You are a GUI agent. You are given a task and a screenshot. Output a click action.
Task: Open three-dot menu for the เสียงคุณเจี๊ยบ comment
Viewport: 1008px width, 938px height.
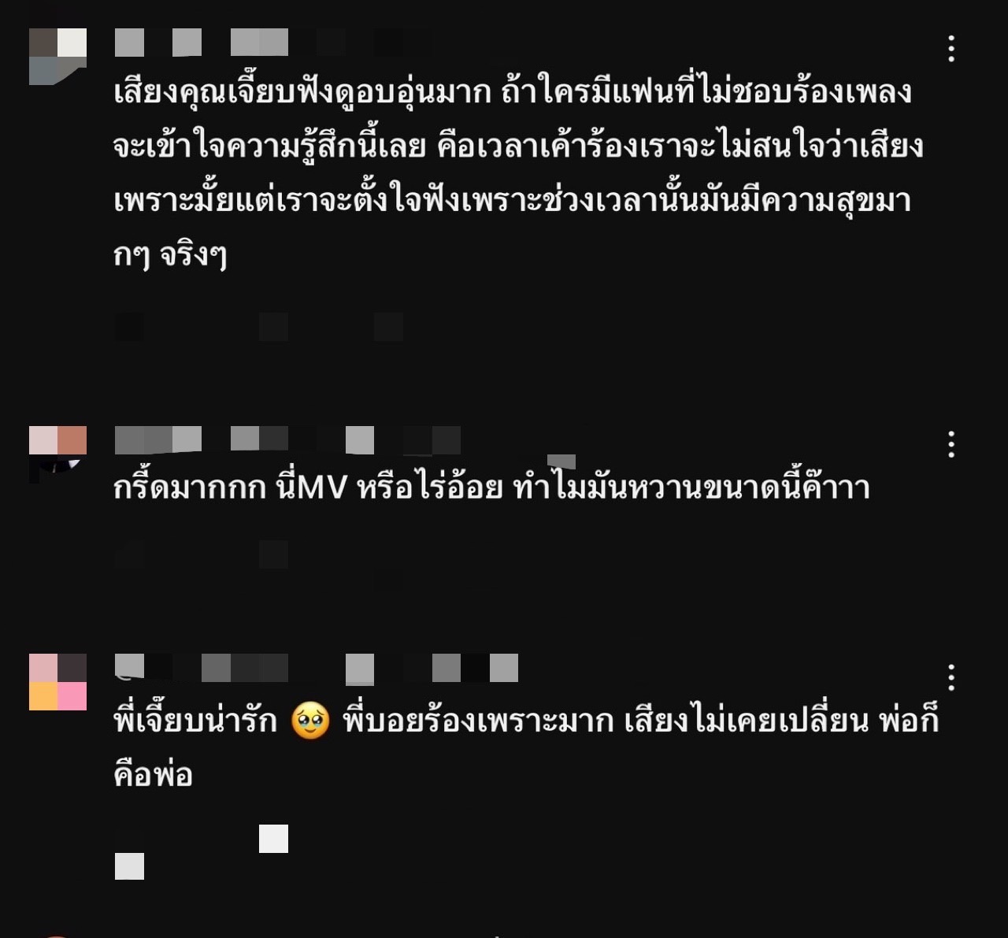(x=951, y=49)
